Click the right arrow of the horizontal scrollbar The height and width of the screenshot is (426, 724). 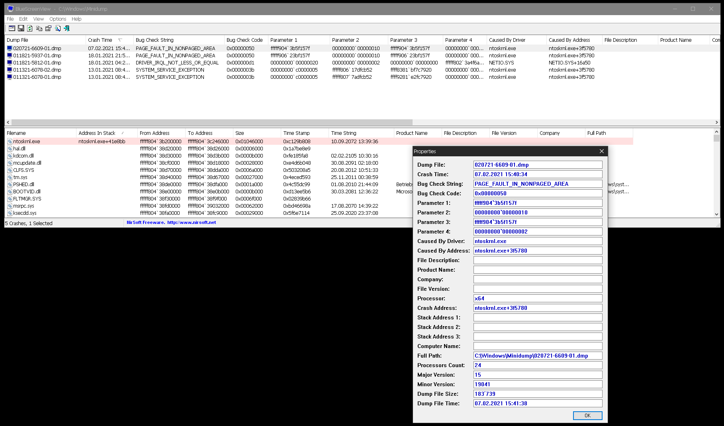[x=716, y=123]
